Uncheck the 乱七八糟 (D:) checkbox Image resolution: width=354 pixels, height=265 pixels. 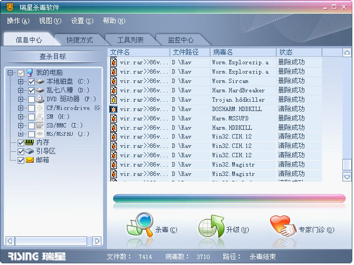click(31, 91)
